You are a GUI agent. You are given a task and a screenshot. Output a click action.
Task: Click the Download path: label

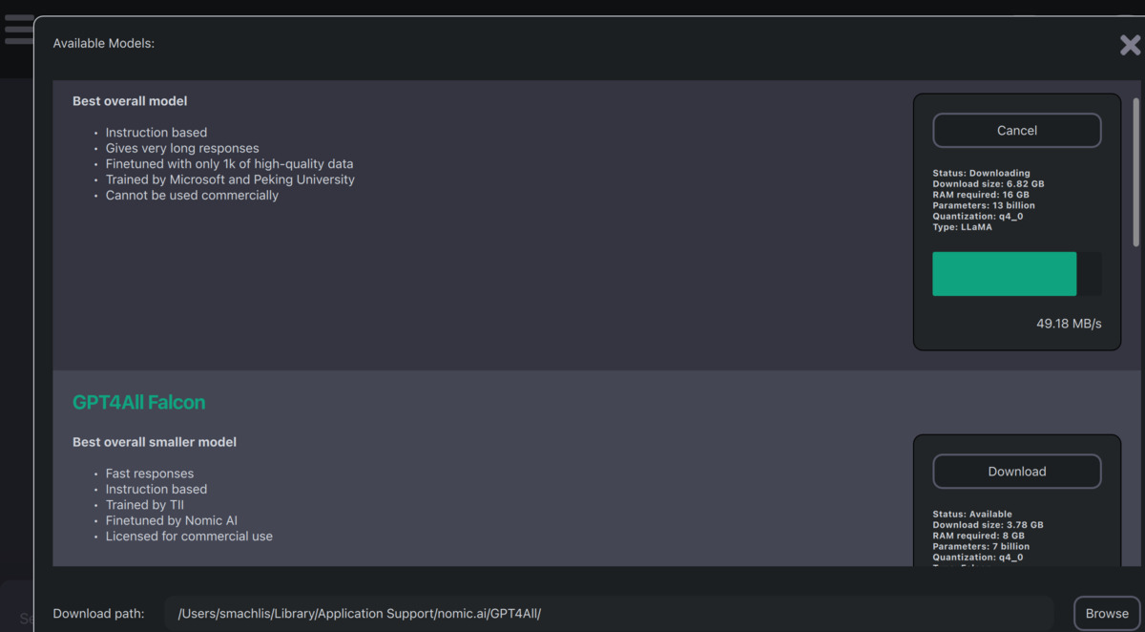click(x=100, y=613)
